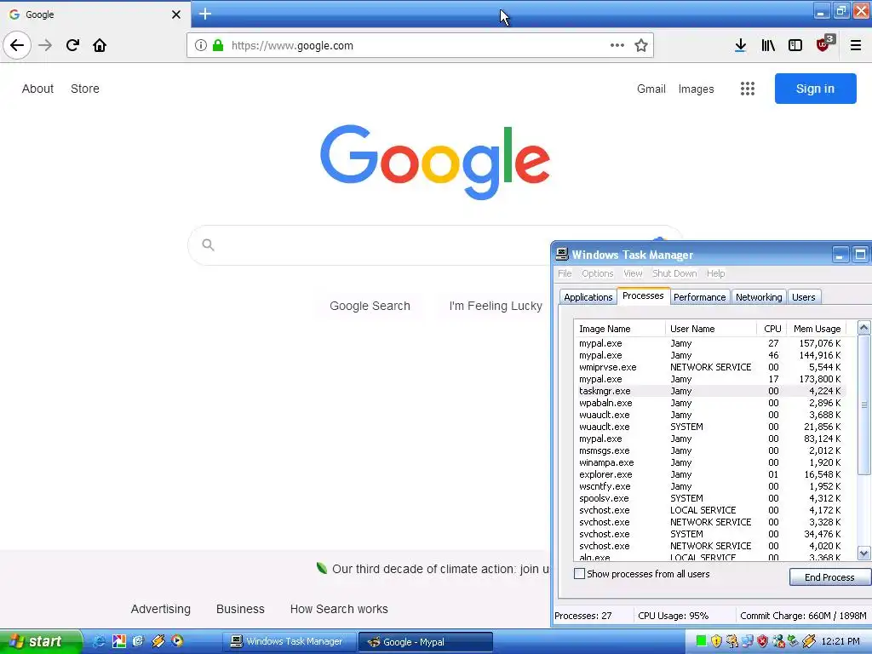This screenshot has width=872, height=654.
Task: Sort processes by Mem Usage column header
Action: coord(817,329)
